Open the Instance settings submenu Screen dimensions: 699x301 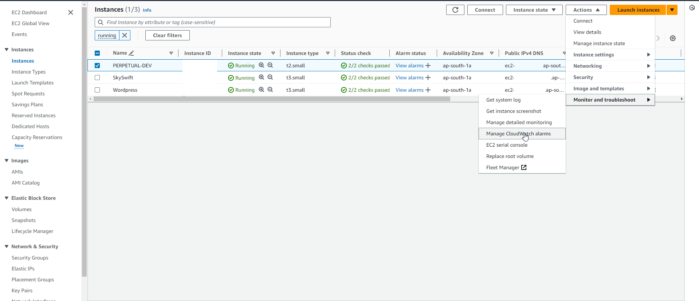click(610, 55)
